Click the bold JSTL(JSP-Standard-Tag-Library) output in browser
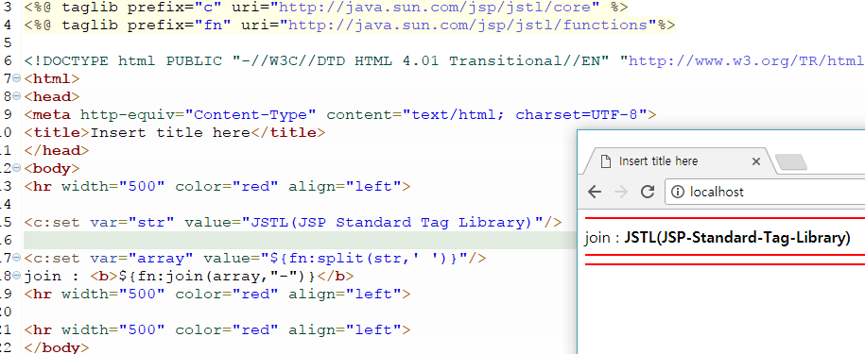The image size is (865, 354). [x=737, y=238]
